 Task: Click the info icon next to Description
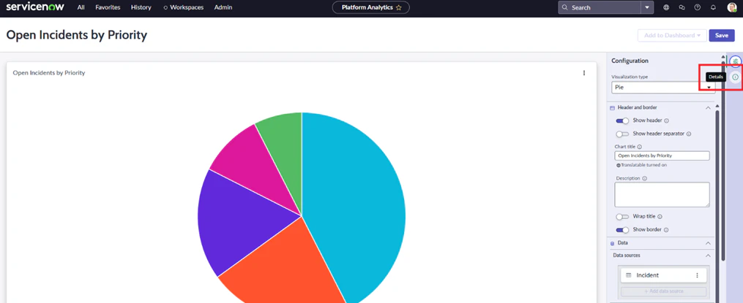(645, 179)
